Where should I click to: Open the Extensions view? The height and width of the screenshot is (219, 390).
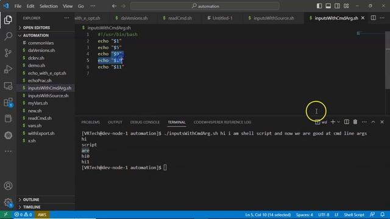(x=8, y=102)
